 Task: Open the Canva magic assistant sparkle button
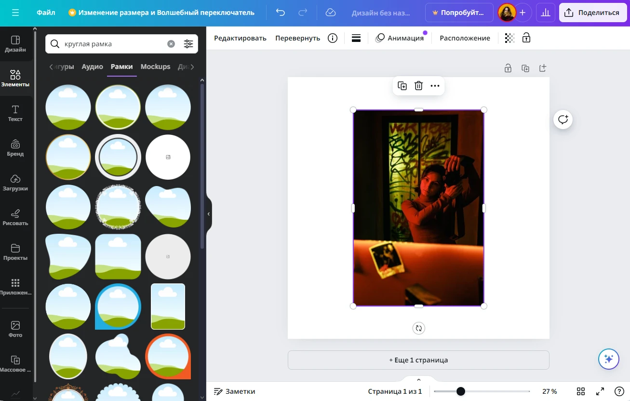pyautogui.click(x=608, y=359)
